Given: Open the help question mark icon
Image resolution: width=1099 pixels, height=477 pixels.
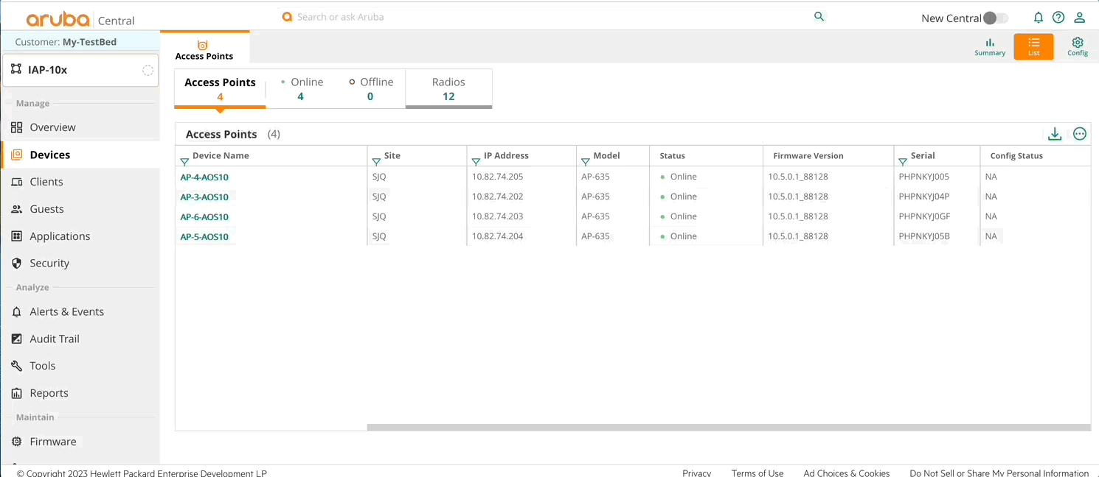Looking at the screenshot, I should click(x=1058, y=18).
